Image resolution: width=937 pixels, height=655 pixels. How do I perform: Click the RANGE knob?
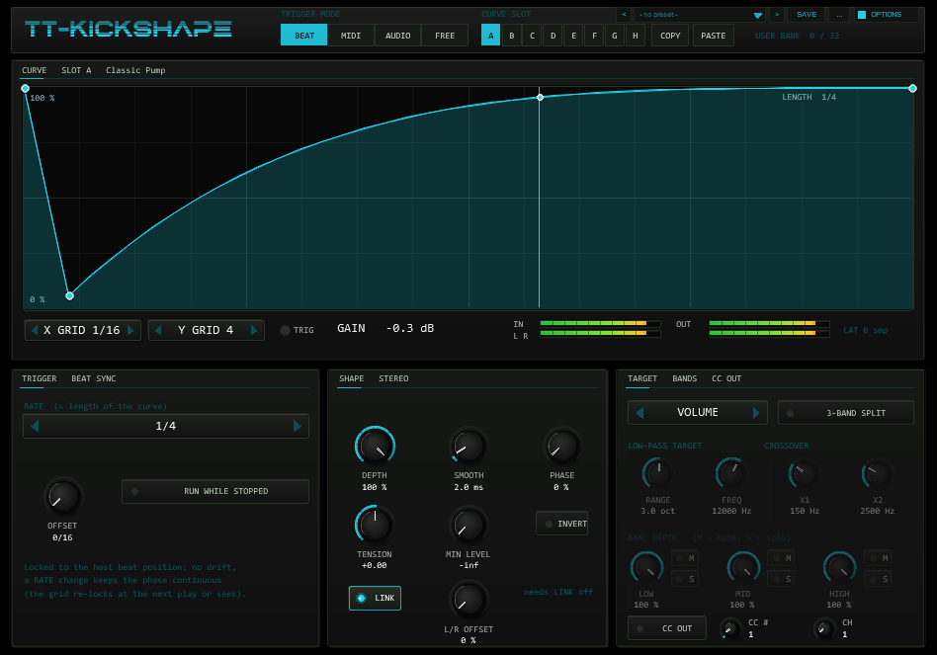(658, 474)
